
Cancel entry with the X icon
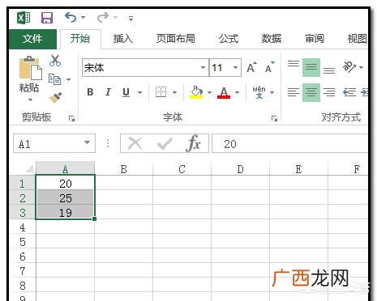pos(135,143)
